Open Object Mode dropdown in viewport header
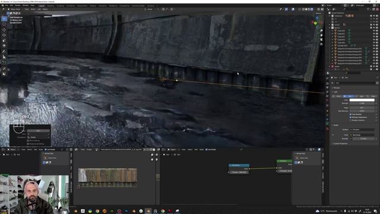380x214 pixels. [x=15, y=10]
